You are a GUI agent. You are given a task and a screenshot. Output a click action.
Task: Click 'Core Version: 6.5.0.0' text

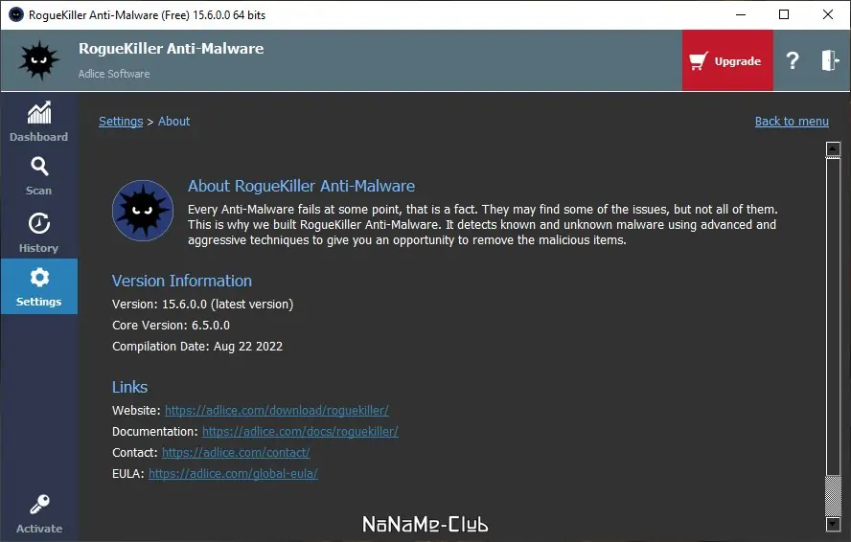point(171,325)
